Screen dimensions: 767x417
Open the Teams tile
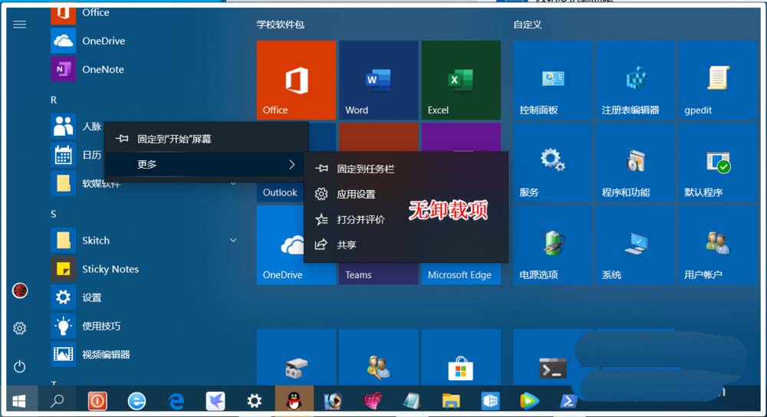click(x=378, y=274)
